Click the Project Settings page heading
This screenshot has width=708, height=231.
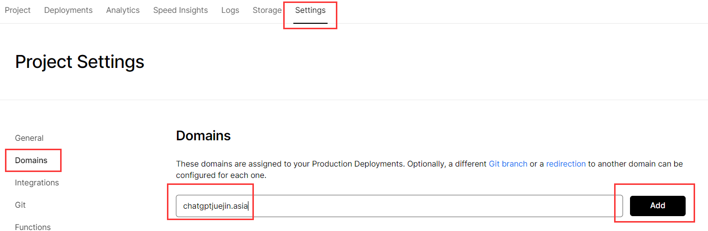pyautogui.click(x=79, y=62)
